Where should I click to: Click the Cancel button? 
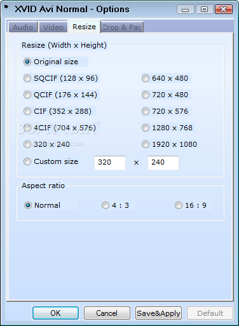[107, 313]
